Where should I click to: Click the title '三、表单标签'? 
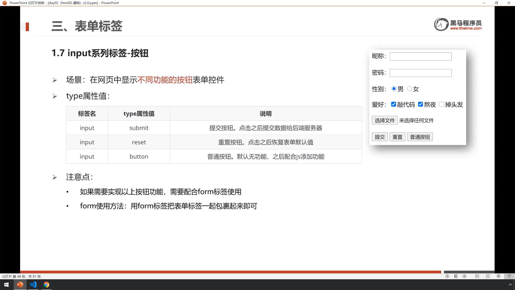pyautogui.click(x=87, y=26)
